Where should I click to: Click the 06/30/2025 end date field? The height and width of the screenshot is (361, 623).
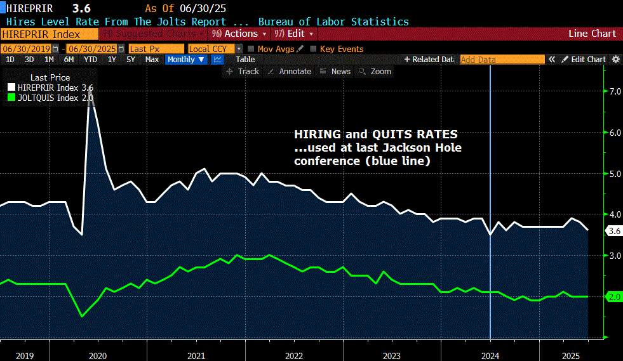coord(91,49)
